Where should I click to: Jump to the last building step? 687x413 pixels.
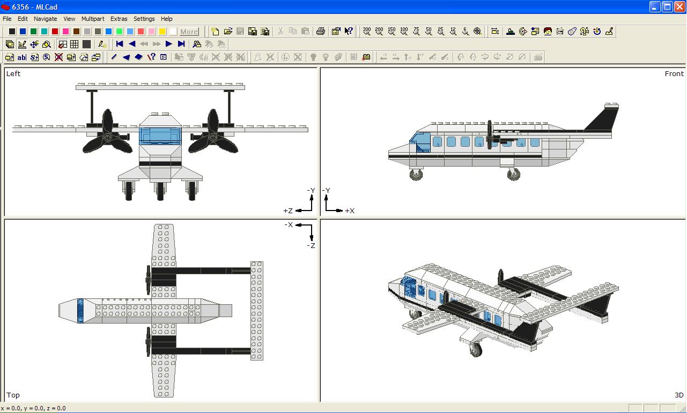[181, 44]
